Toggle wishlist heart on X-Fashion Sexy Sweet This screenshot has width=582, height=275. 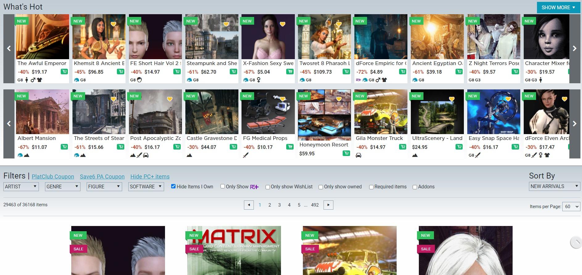pos(283,24)
